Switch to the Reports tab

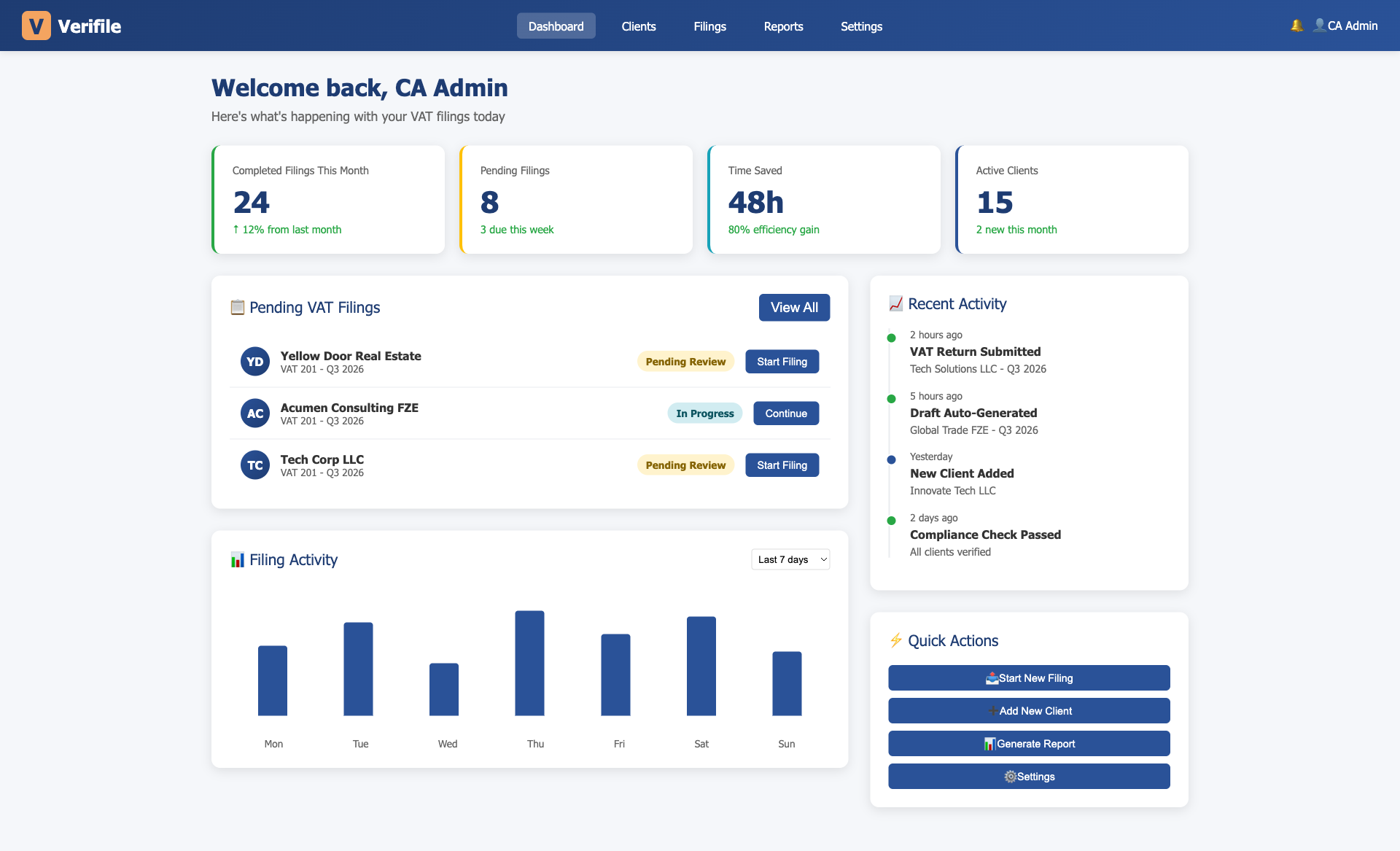pyautogui.click(x=783, y=26)
